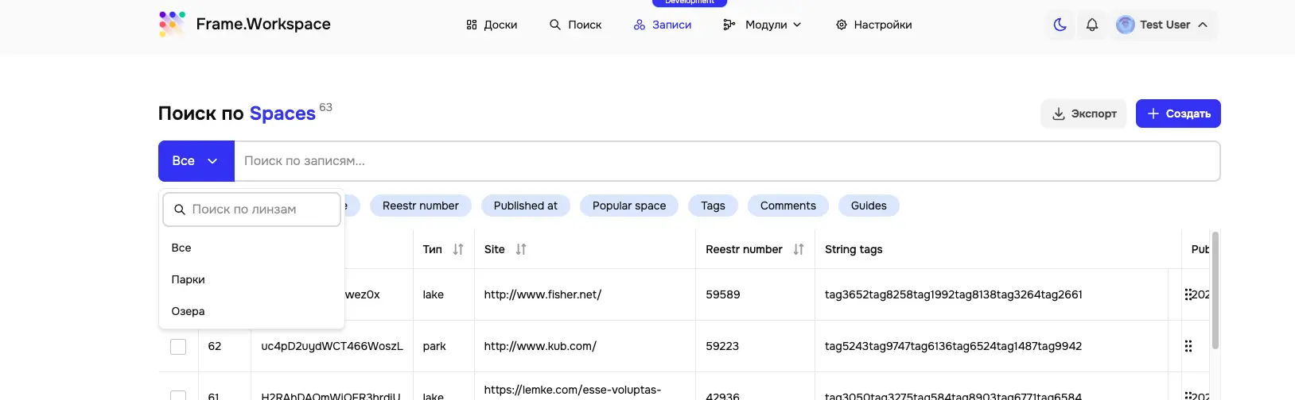The width and height of the screenshot is (1295, 400).
Task: Click the table vertical scrollbar
Action: coord(1215,290)
